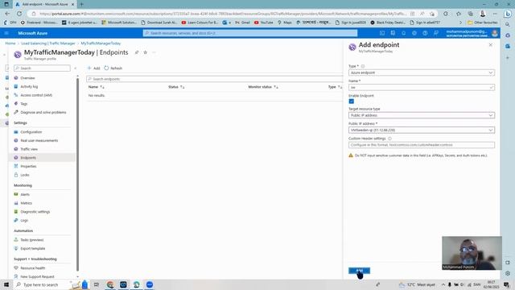The image size is (515, 290).
Task: Open portal settings gear in header
Action: pyautogui.click(x=414, y=33)
